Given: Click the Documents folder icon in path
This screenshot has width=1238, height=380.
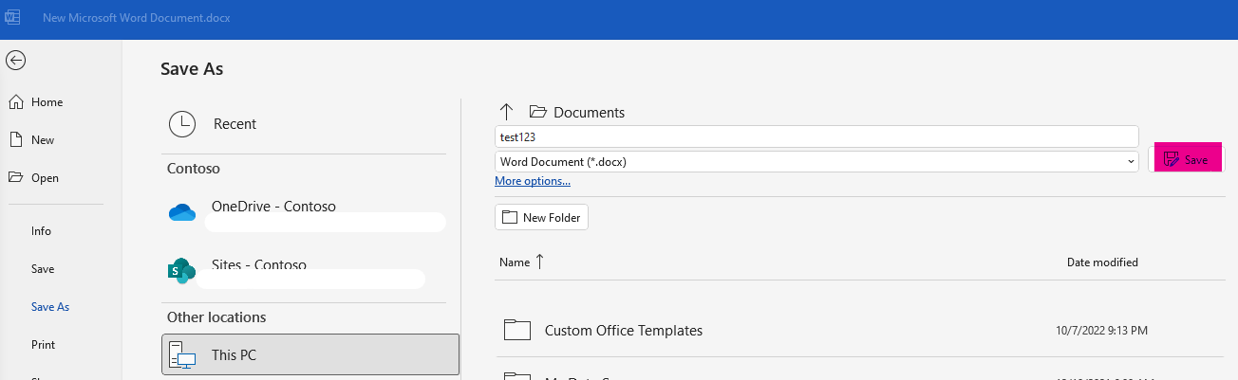Looking at the screenshot, I should pyautogui.click(x=538, y=112).
